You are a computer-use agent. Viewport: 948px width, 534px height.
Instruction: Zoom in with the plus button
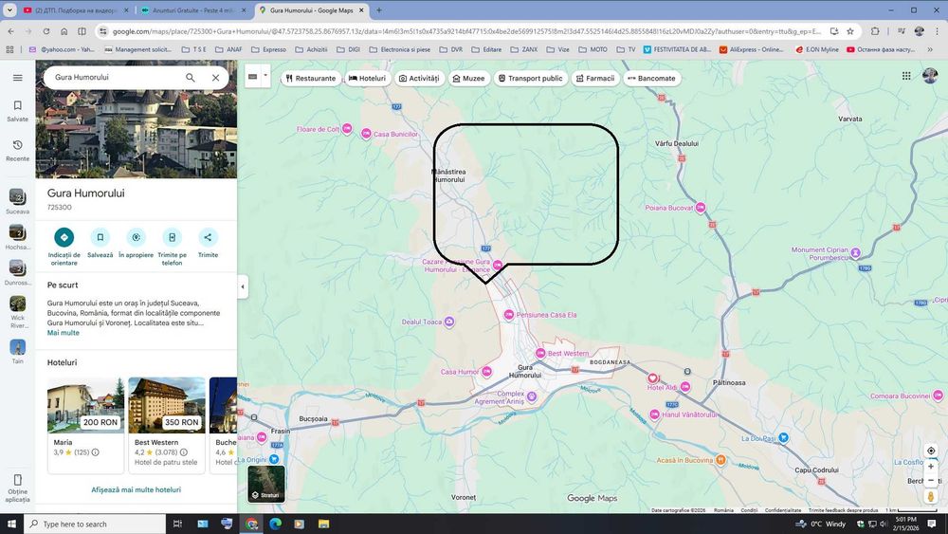tap(931, 467)
